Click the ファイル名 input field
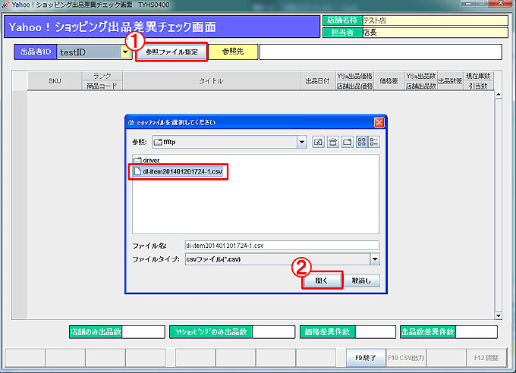 pyautogui.click(x=282, y=246)
